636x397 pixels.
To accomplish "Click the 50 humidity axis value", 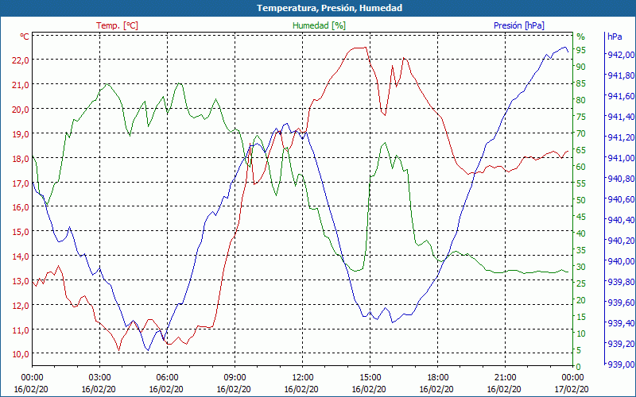I will (x=581, y=200).
